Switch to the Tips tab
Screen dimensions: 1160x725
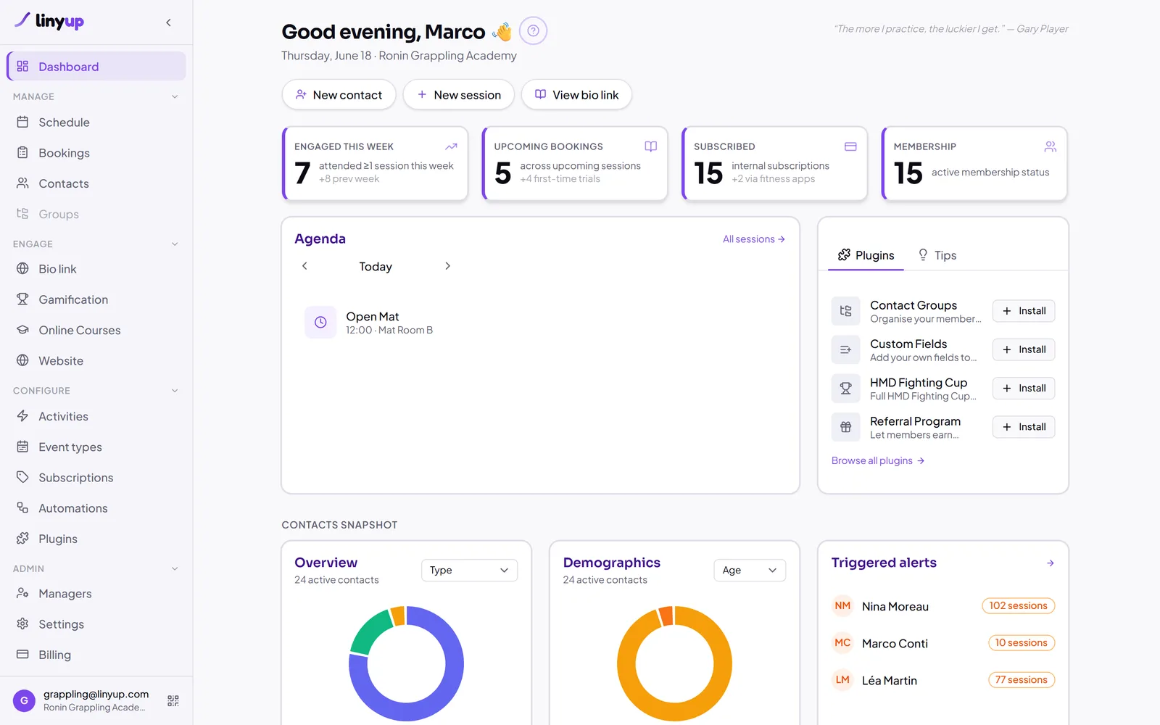[937, 255]
